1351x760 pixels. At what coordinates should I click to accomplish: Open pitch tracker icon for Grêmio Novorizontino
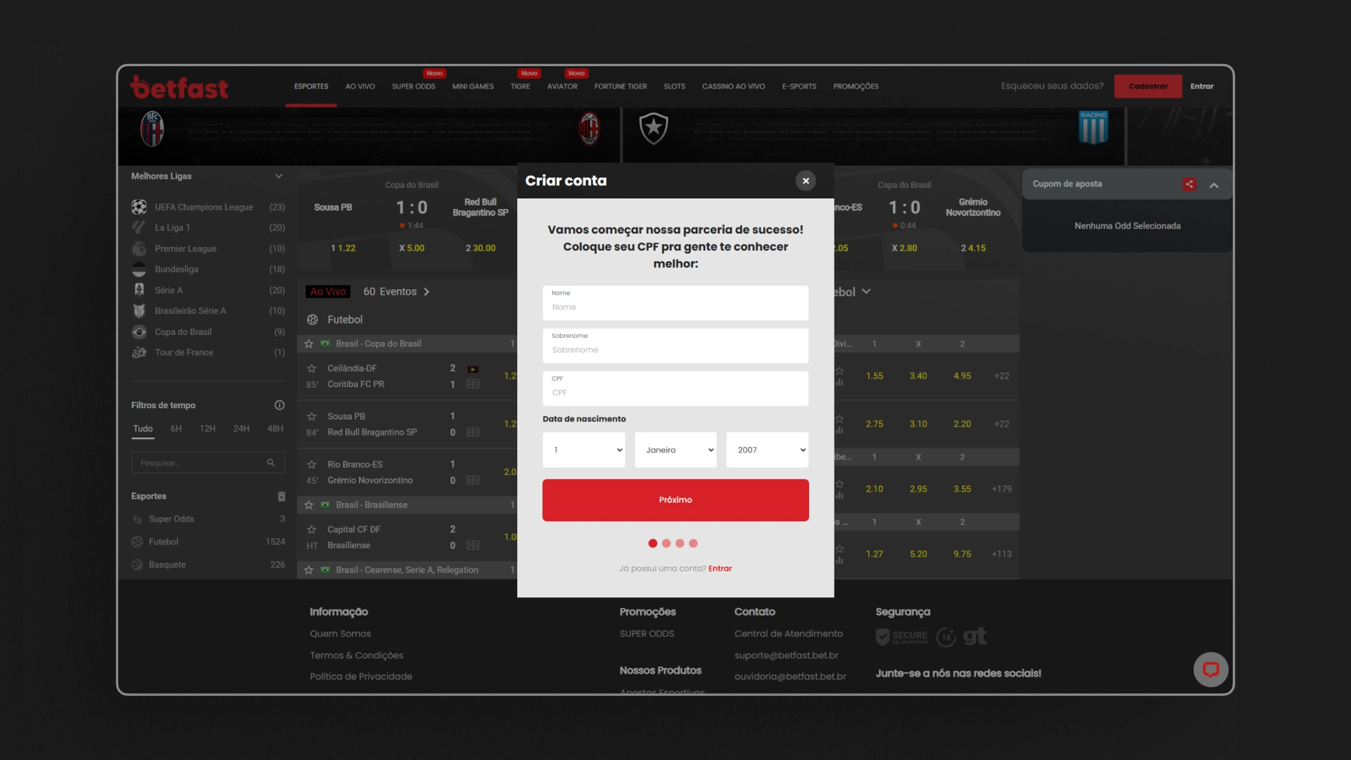pos(473,480)
